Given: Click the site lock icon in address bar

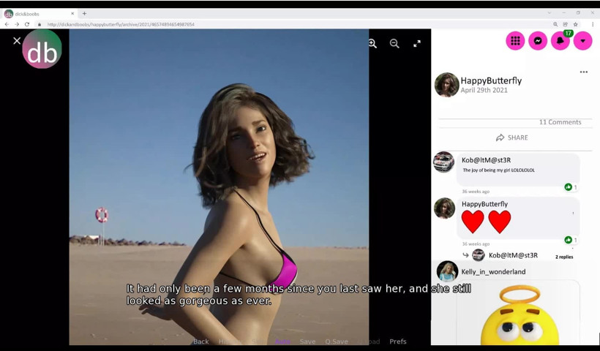Looking at the screenshot, I should pos(39,24).
